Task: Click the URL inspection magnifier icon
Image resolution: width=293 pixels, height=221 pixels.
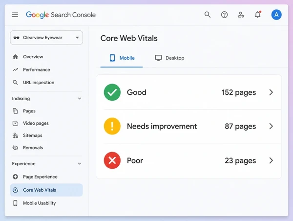Action: coord(15,83)
